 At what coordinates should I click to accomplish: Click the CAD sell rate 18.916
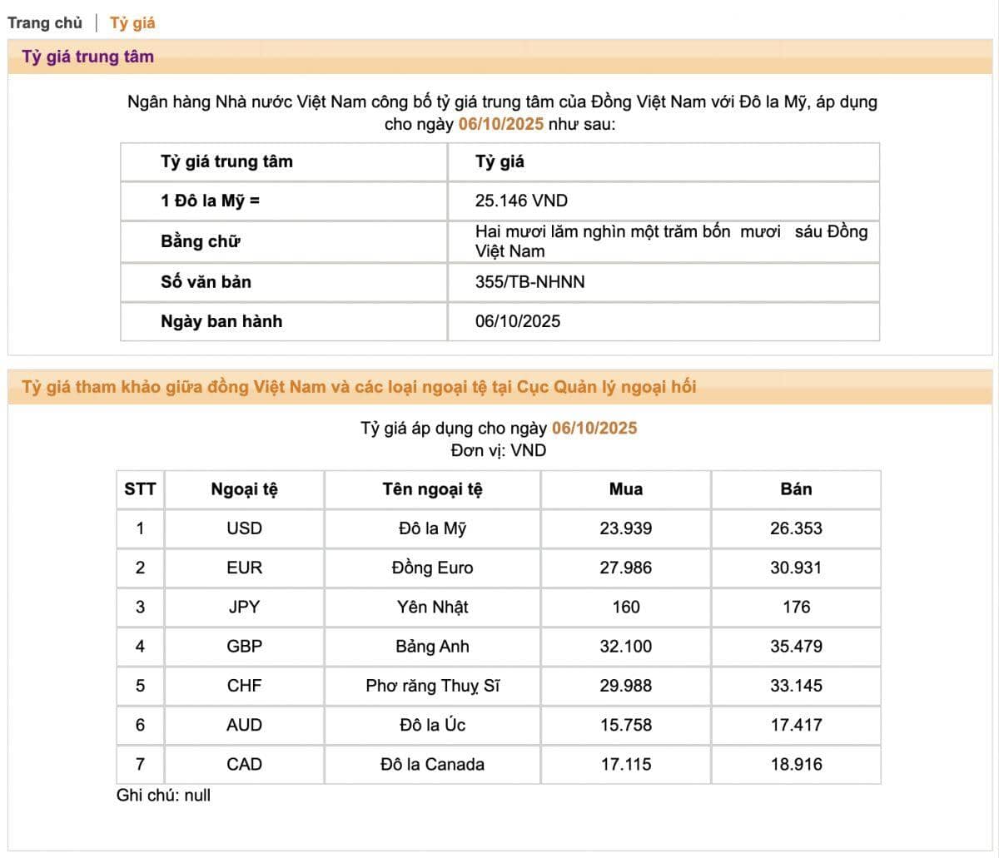click(x=796, y=765)
